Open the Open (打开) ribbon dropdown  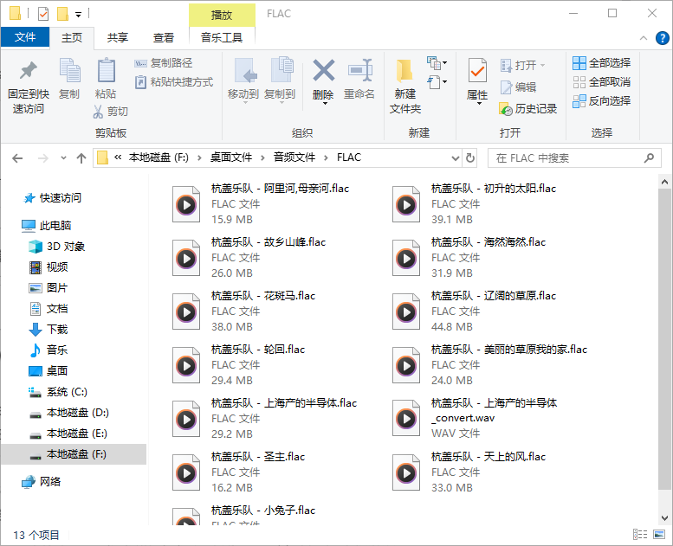click(522, 65)
